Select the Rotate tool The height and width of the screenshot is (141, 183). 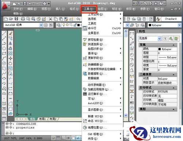point(11,63)
